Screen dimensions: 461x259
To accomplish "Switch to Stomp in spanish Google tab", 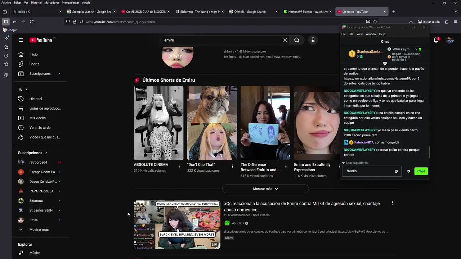I will coord(91,12).
